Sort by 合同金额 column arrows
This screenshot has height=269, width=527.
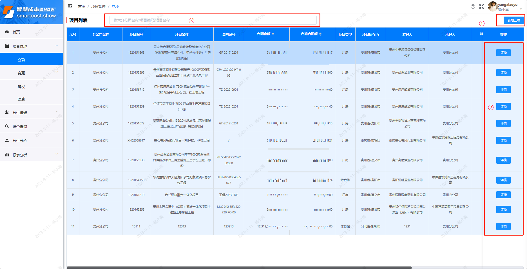click(273, 34)
